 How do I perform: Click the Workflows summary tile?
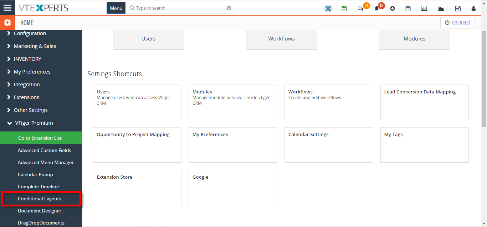pos(282,39)
